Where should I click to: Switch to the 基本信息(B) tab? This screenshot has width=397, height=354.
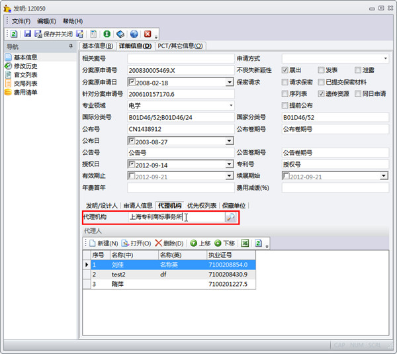point(98,46)
